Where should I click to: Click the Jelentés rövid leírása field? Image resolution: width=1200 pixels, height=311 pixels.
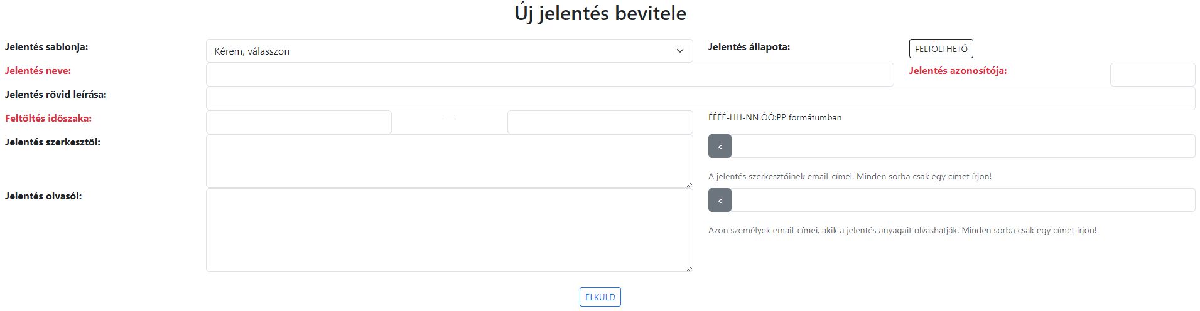tap(700, 98)
